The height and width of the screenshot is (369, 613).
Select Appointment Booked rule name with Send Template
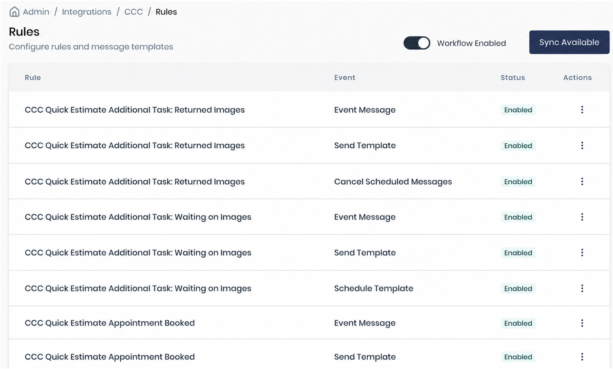click(110, 357)
